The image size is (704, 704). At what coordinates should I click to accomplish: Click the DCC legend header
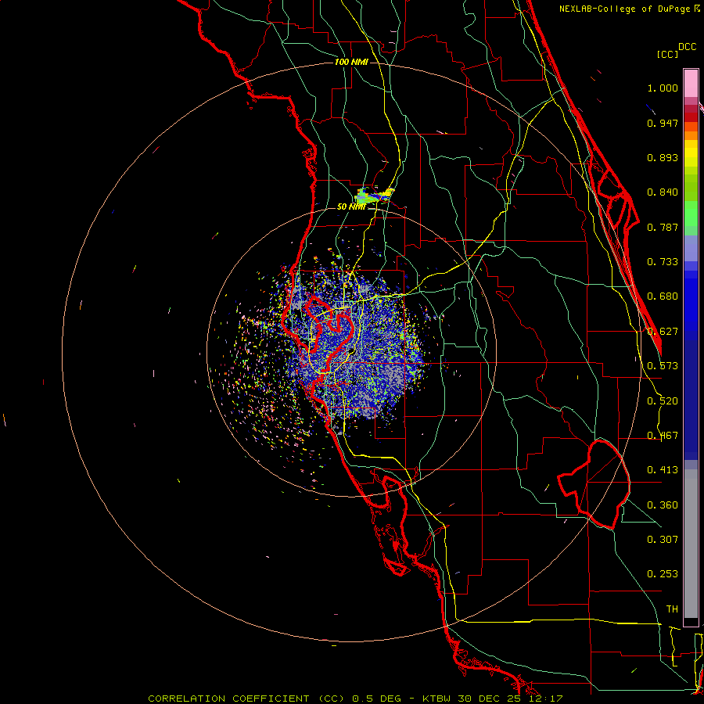[687, 47]
